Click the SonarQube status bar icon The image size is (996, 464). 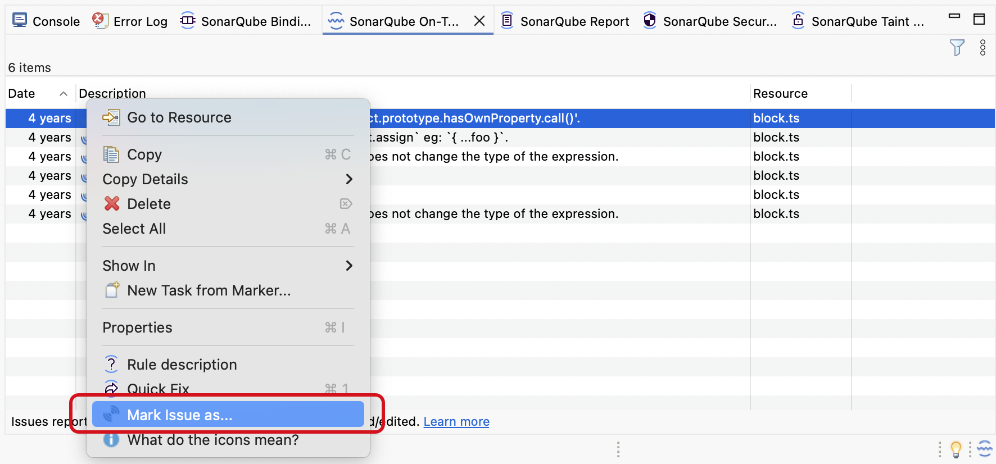coord(985,449)
